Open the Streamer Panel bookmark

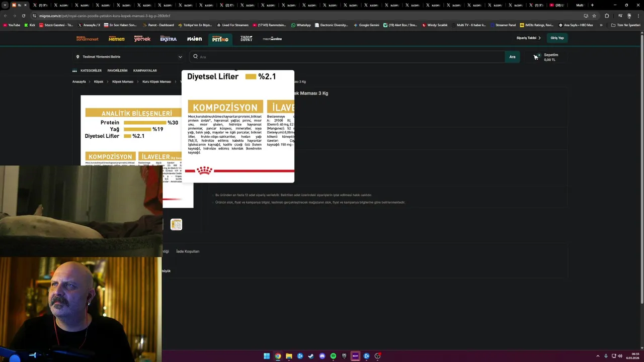503,25
